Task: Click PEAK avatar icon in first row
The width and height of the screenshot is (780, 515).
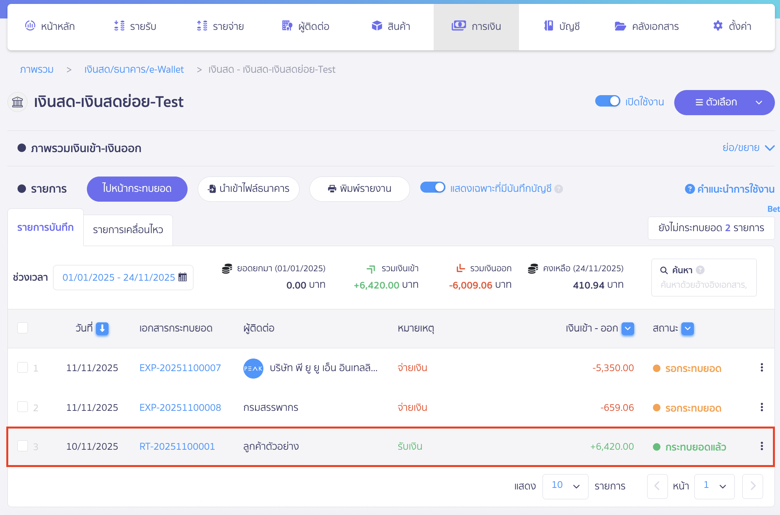Action: 253,368
